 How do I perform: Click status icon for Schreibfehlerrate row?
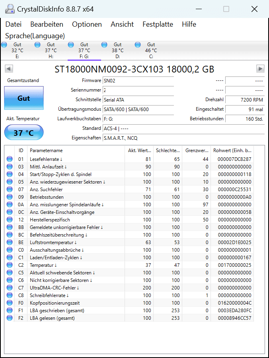pyautogui.click(x=10, y=295)
